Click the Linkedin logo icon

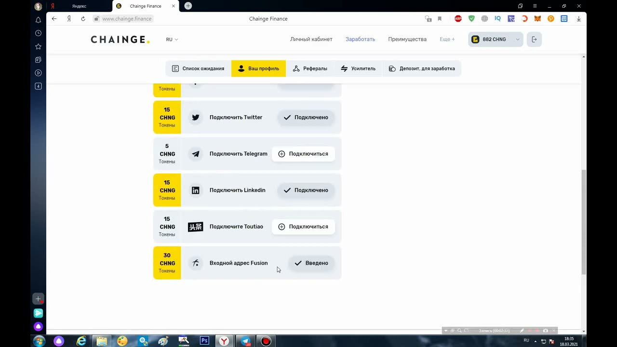pos(195,190)
